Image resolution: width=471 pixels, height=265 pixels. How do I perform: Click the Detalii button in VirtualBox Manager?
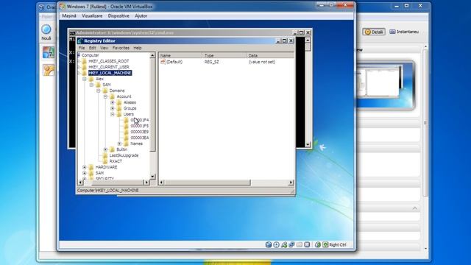[374, 32]
